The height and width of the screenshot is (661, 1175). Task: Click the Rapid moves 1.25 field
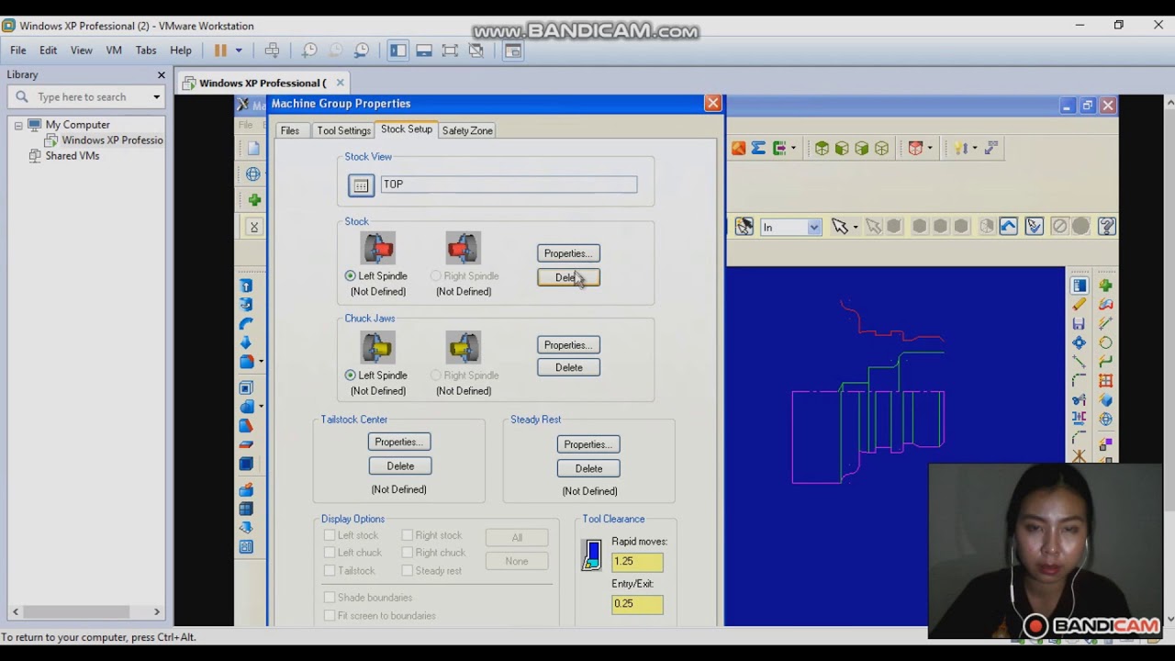click(x=637, y=561)
